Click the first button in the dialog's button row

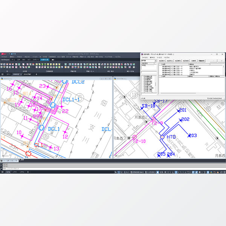tap(162, 61)
